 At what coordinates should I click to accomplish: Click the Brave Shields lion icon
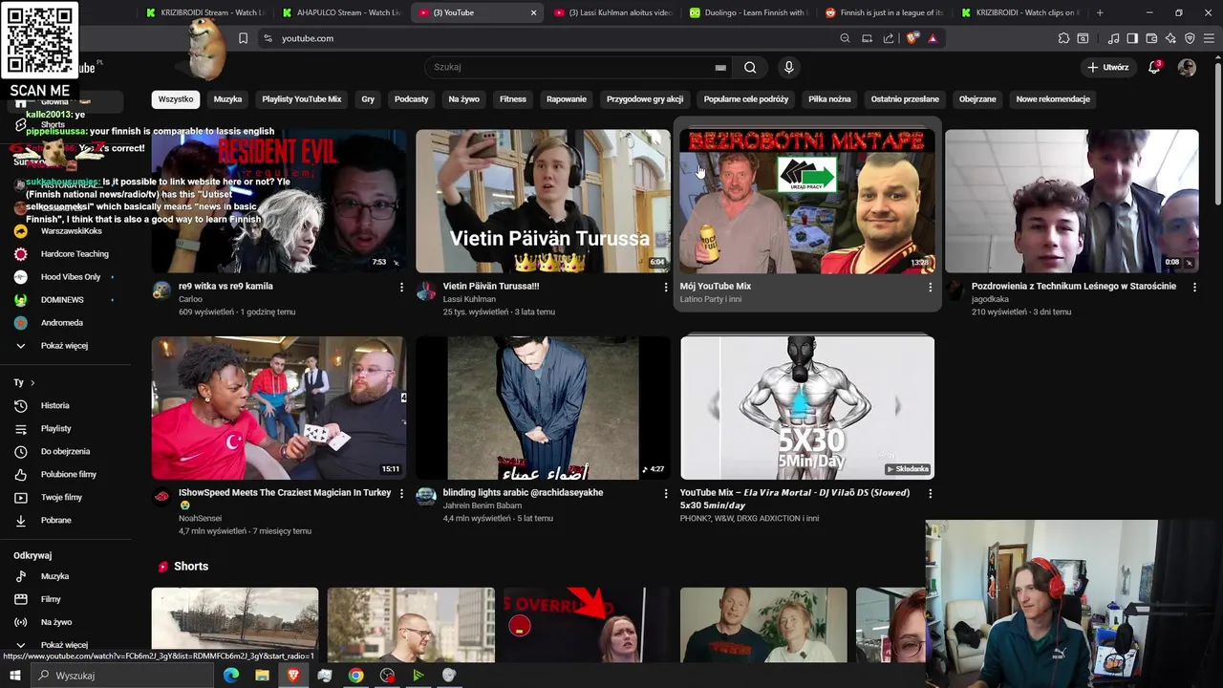coord(912,38)
